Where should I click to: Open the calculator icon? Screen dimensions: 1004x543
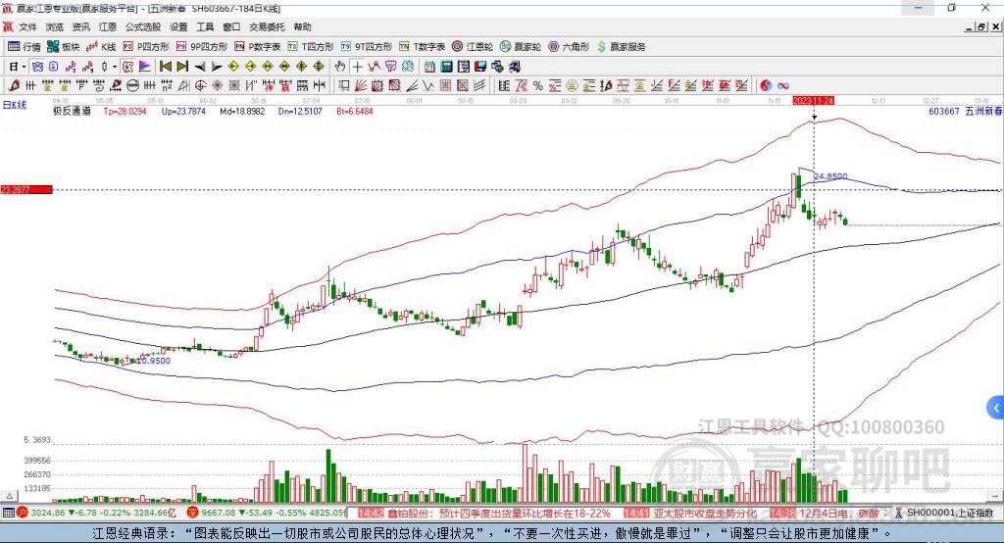coord(447,67)
